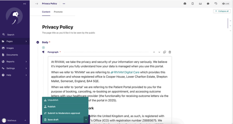
Task: Click the Collapse all button
Action: pyautogui.click(x=222, y=11)
